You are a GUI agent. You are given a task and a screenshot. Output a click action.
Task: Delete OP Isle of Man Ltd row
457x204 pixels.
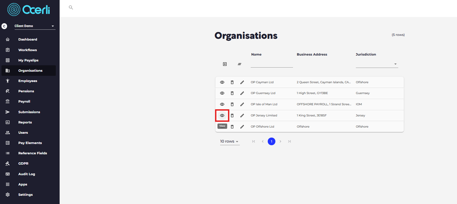(x=232, y=104)
